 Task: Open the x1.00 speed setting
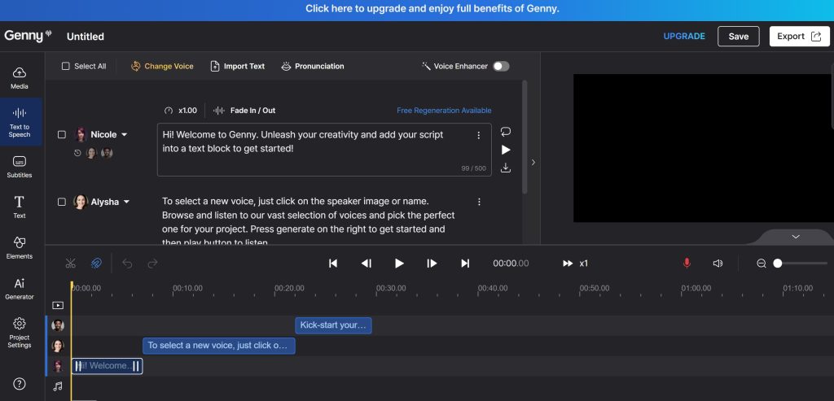click(x=181, y=111)
